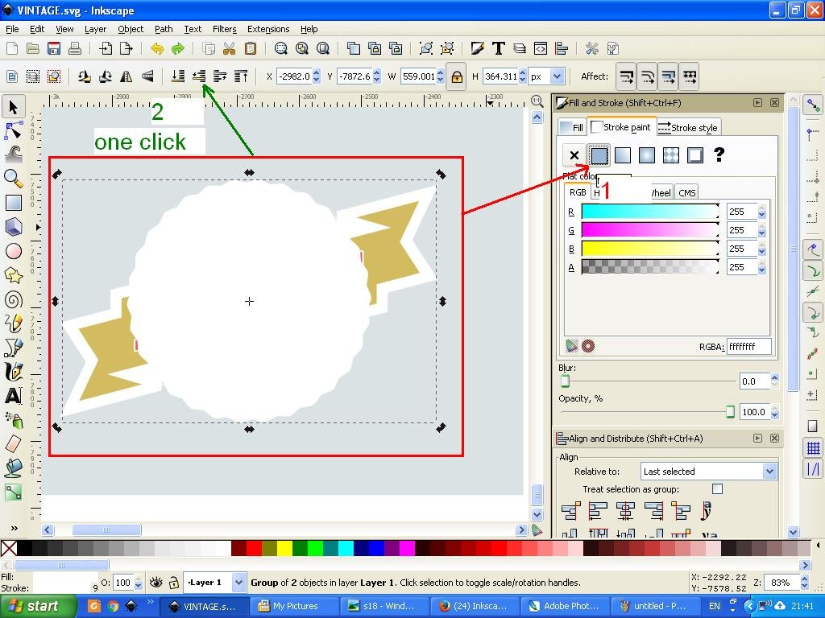Click the W width input field
The image size is (825, 618).
419,76
